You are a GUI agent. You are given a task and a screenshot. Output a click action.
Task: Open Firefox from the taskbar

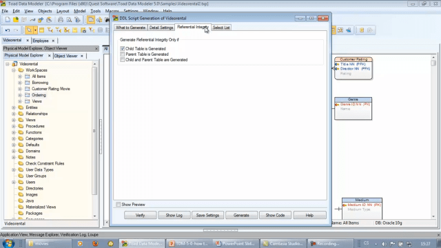click(x=95, y=243)
